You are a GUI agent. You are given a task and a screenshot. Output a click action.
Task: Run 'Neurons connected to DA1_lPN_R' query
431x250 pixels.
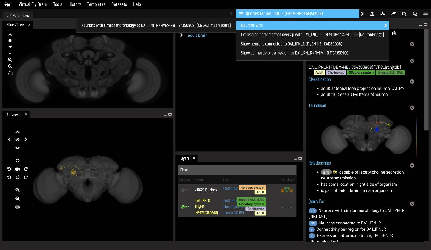pyautogui.click(x=350, y=223)
